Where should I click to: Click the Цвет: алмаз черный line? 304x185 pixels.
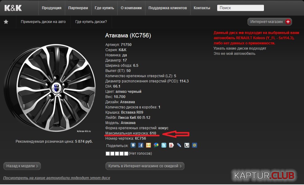(123, 92)
